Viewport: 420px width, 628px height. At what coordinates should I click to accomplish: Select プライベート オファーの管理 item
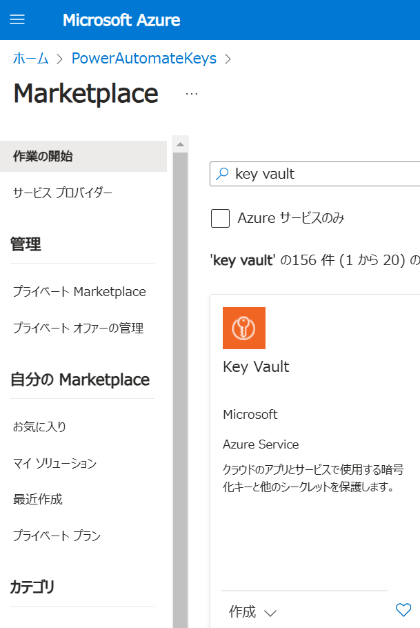83,328
